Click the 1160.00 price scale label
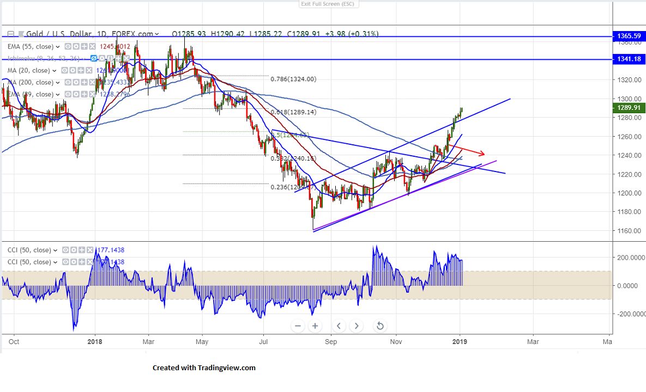 (x=629, y=231)
